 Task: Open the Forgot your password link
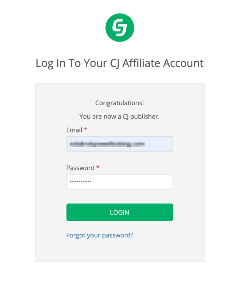coord(100,235)
